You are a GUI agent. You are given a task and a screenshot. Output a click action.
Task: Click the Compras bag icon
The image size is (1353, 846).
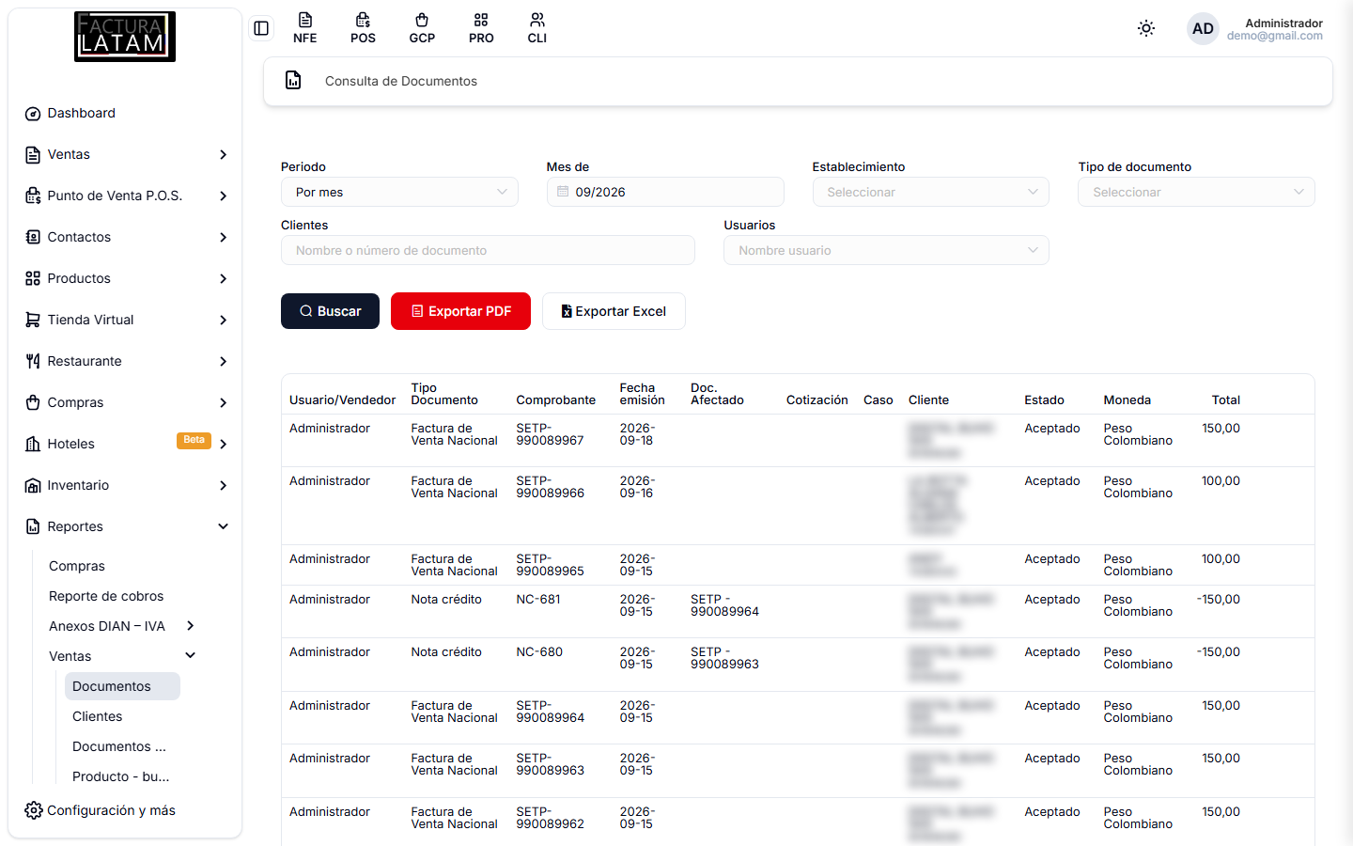click(x=33, y=403)
